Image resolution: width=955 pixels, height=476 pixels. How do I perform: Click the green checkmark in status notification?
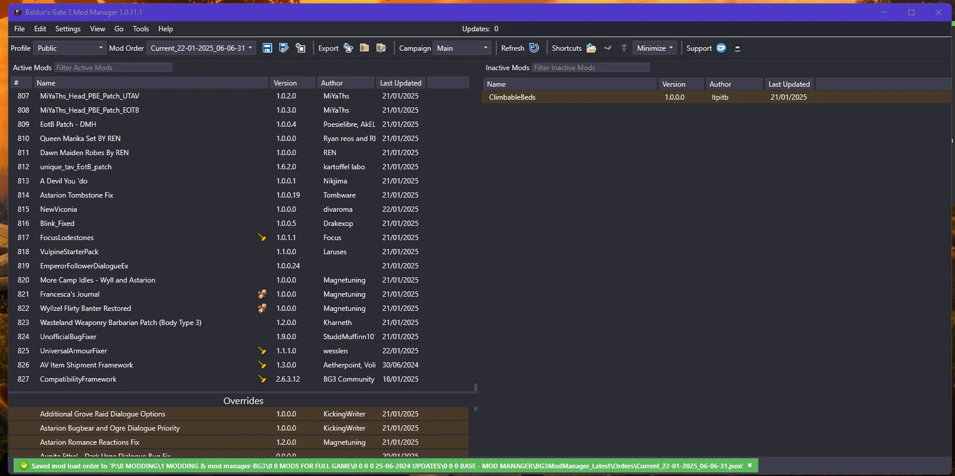(24, 465)
